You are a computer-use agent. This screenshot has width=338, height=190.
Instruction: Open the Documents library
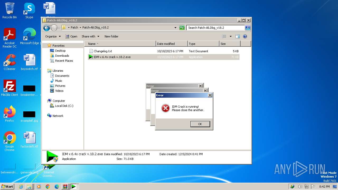point(62,76)
